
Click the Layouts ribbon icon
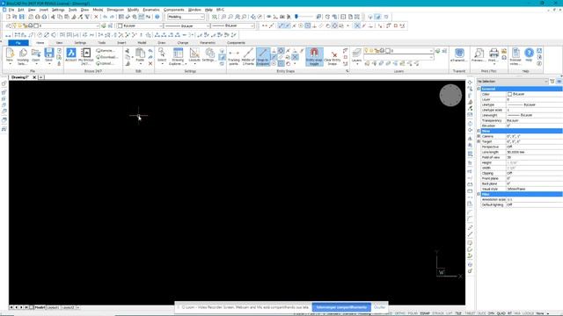coord(194,55)
